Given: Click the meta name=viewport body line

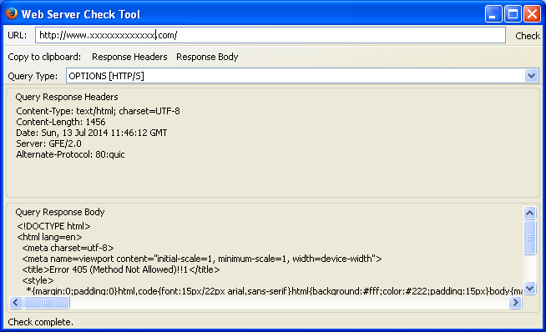Looking at the screenshot, I should coord(202,259).
